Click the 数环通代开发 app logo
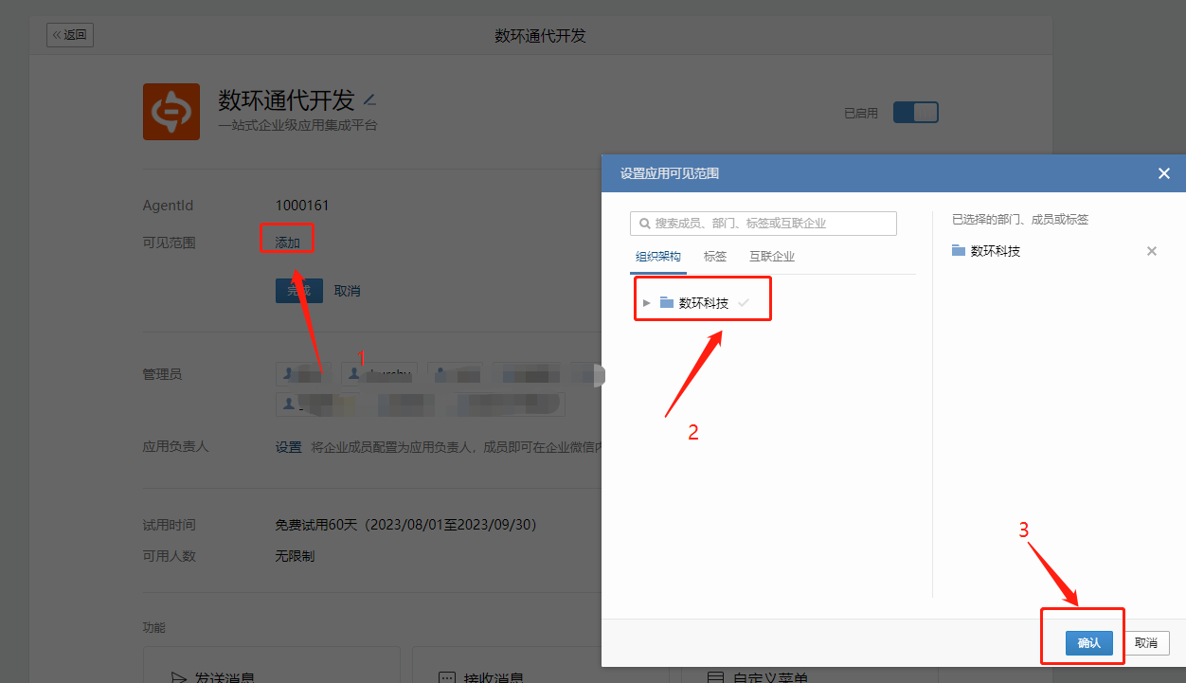 pos(171,112)
